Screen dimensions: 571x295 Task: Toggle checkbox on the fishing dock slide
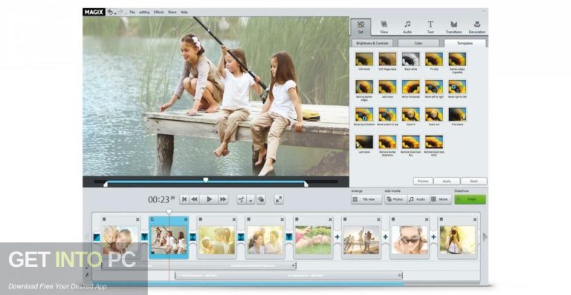[x=152, y=219]
